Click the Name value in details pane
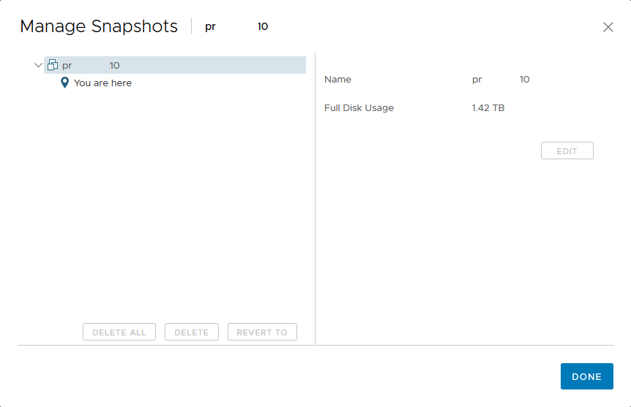The height and width of the screenshot is (407, 631). coord(501,80)
